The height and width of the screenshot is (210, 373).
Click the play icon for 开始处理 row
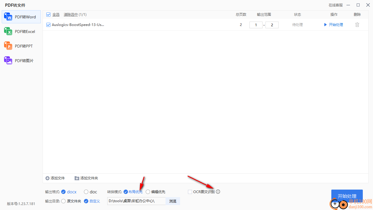(326, 25)
